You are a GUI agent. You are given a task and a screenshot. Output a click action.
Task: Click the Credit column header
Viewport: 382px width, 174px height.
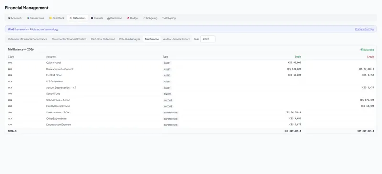[x=371, y=57]
